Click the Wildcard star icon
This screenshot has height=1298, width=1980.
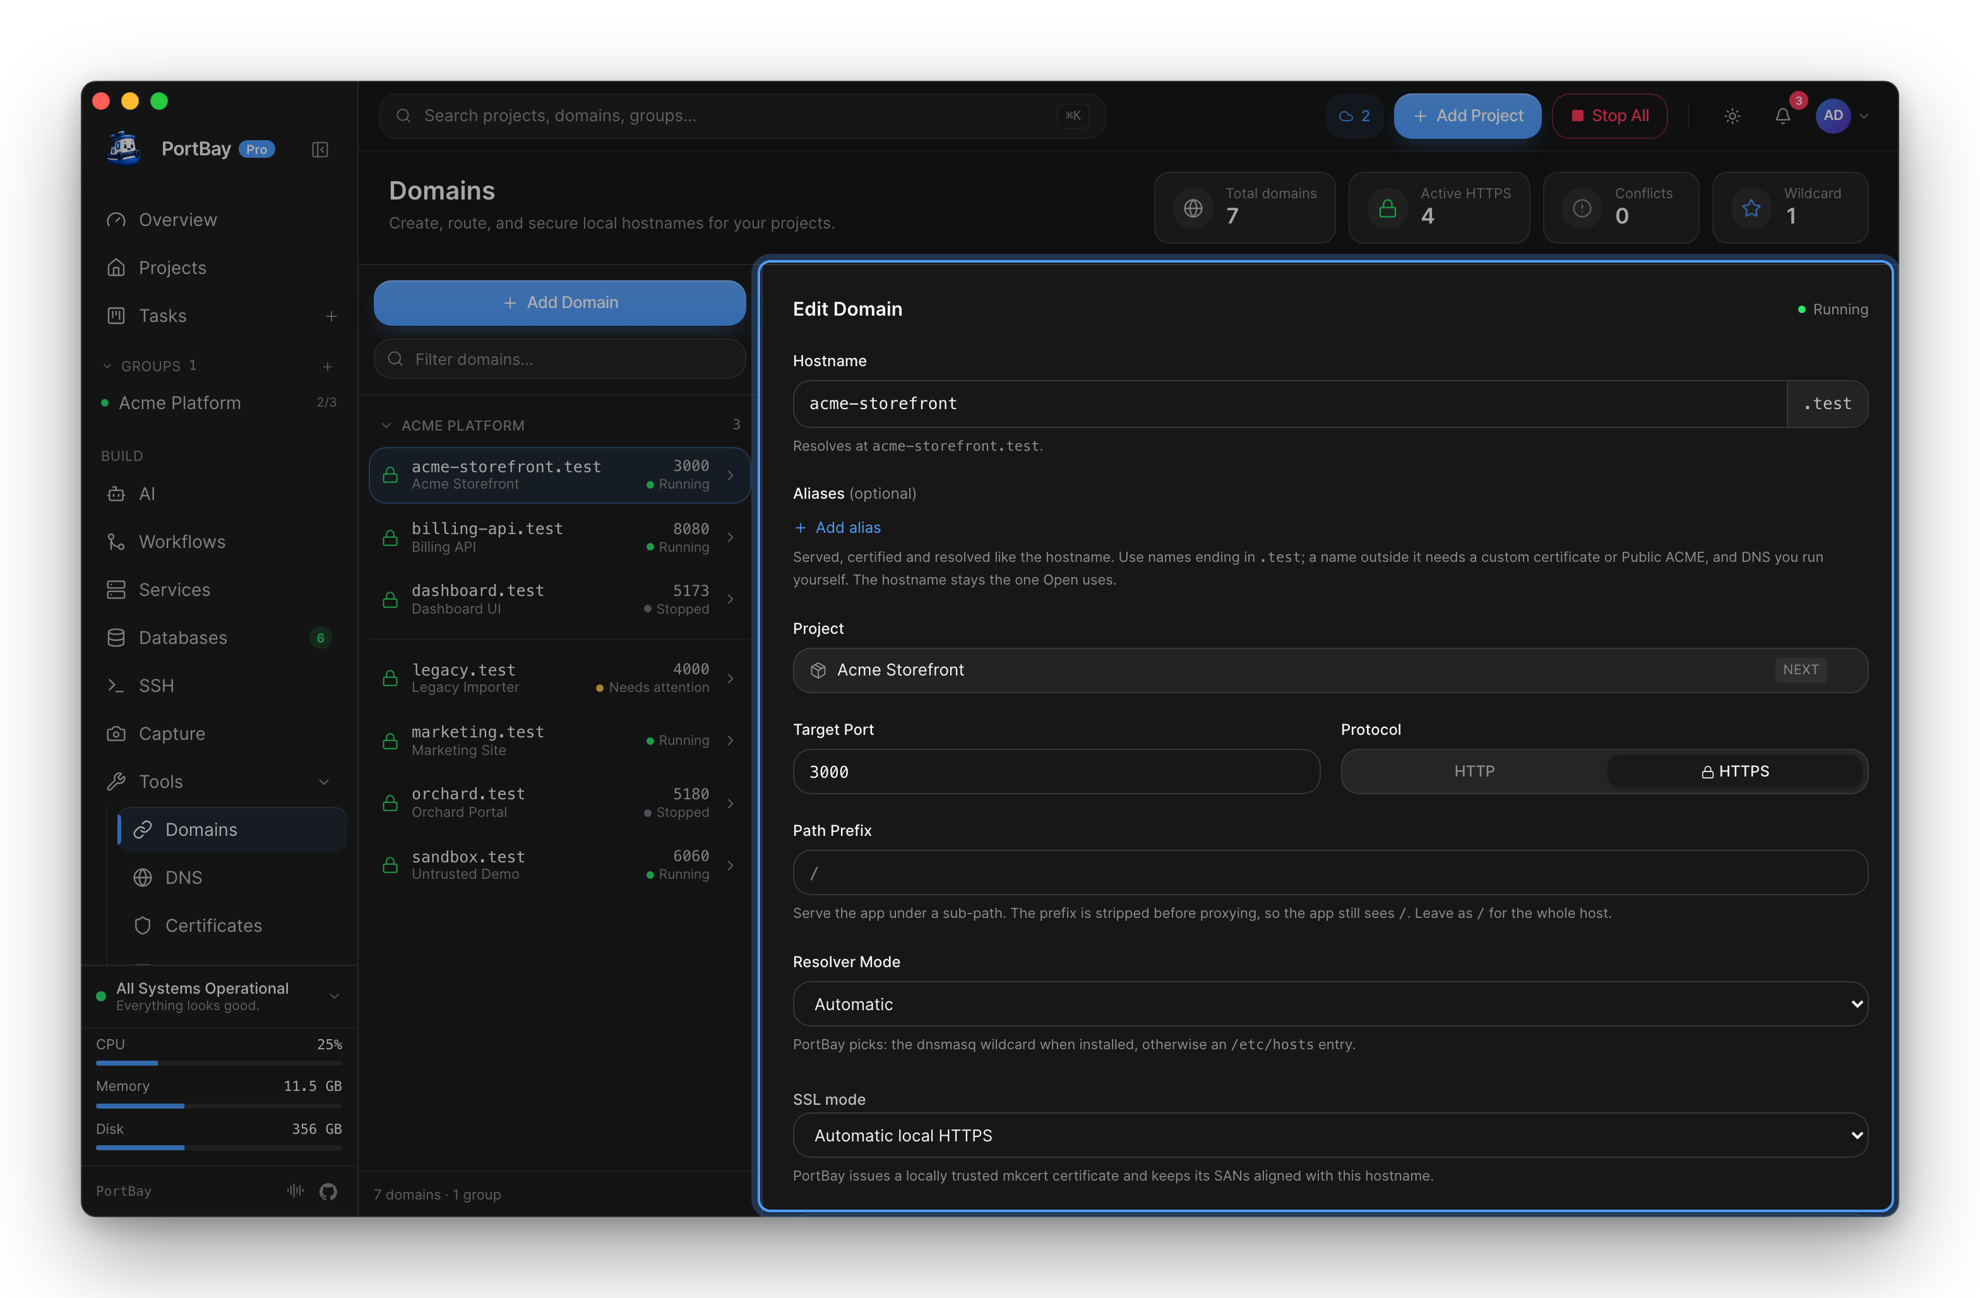pyautogui.click(x=1751, y=208)
